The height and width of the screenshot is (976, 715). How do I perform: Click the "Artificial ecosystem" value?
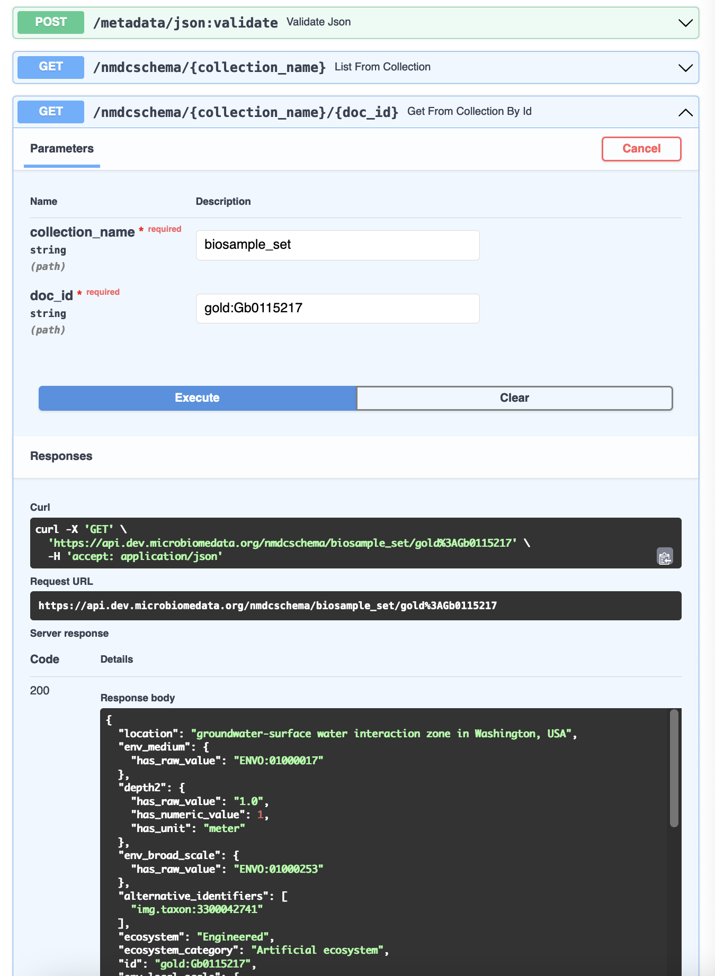[x=318, y=950]
